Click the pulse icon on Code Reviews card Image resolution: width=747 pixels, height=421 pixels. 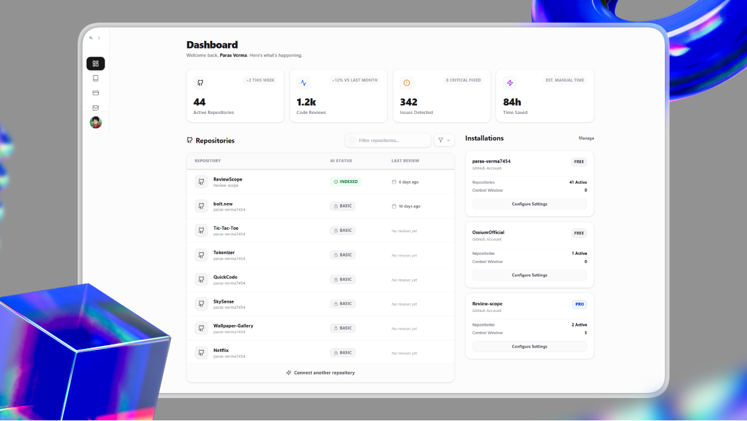click(303, 82)
